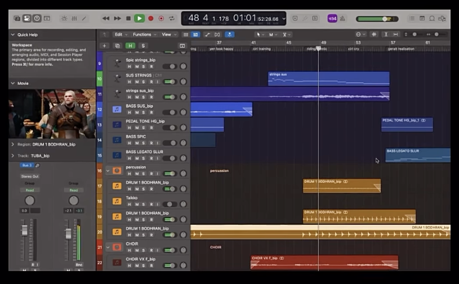Open the Note Pads icon
This screenshot has height=284, width=459.
pyautogui.click(x=422, y=19)
